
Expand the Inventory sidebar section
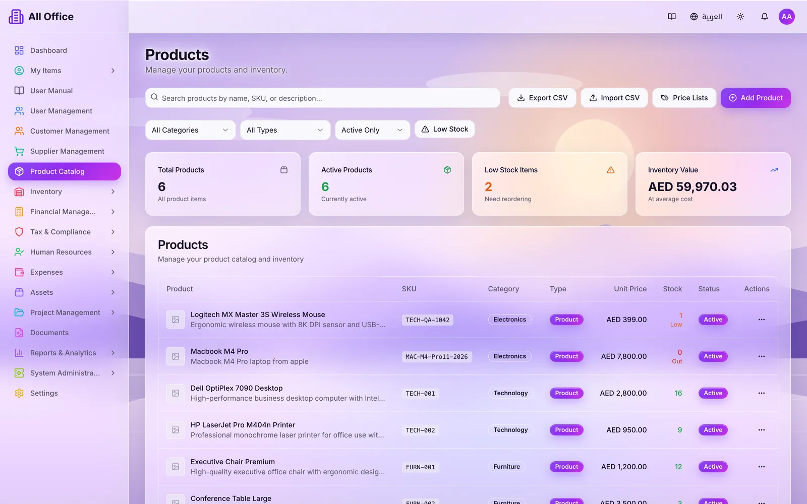(x=65, y=192)
